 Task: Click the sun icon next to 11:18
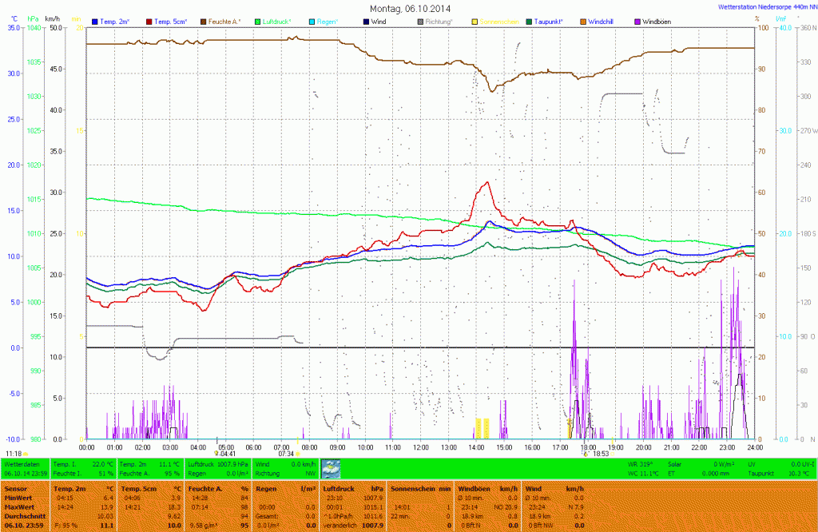click(26, 454)
